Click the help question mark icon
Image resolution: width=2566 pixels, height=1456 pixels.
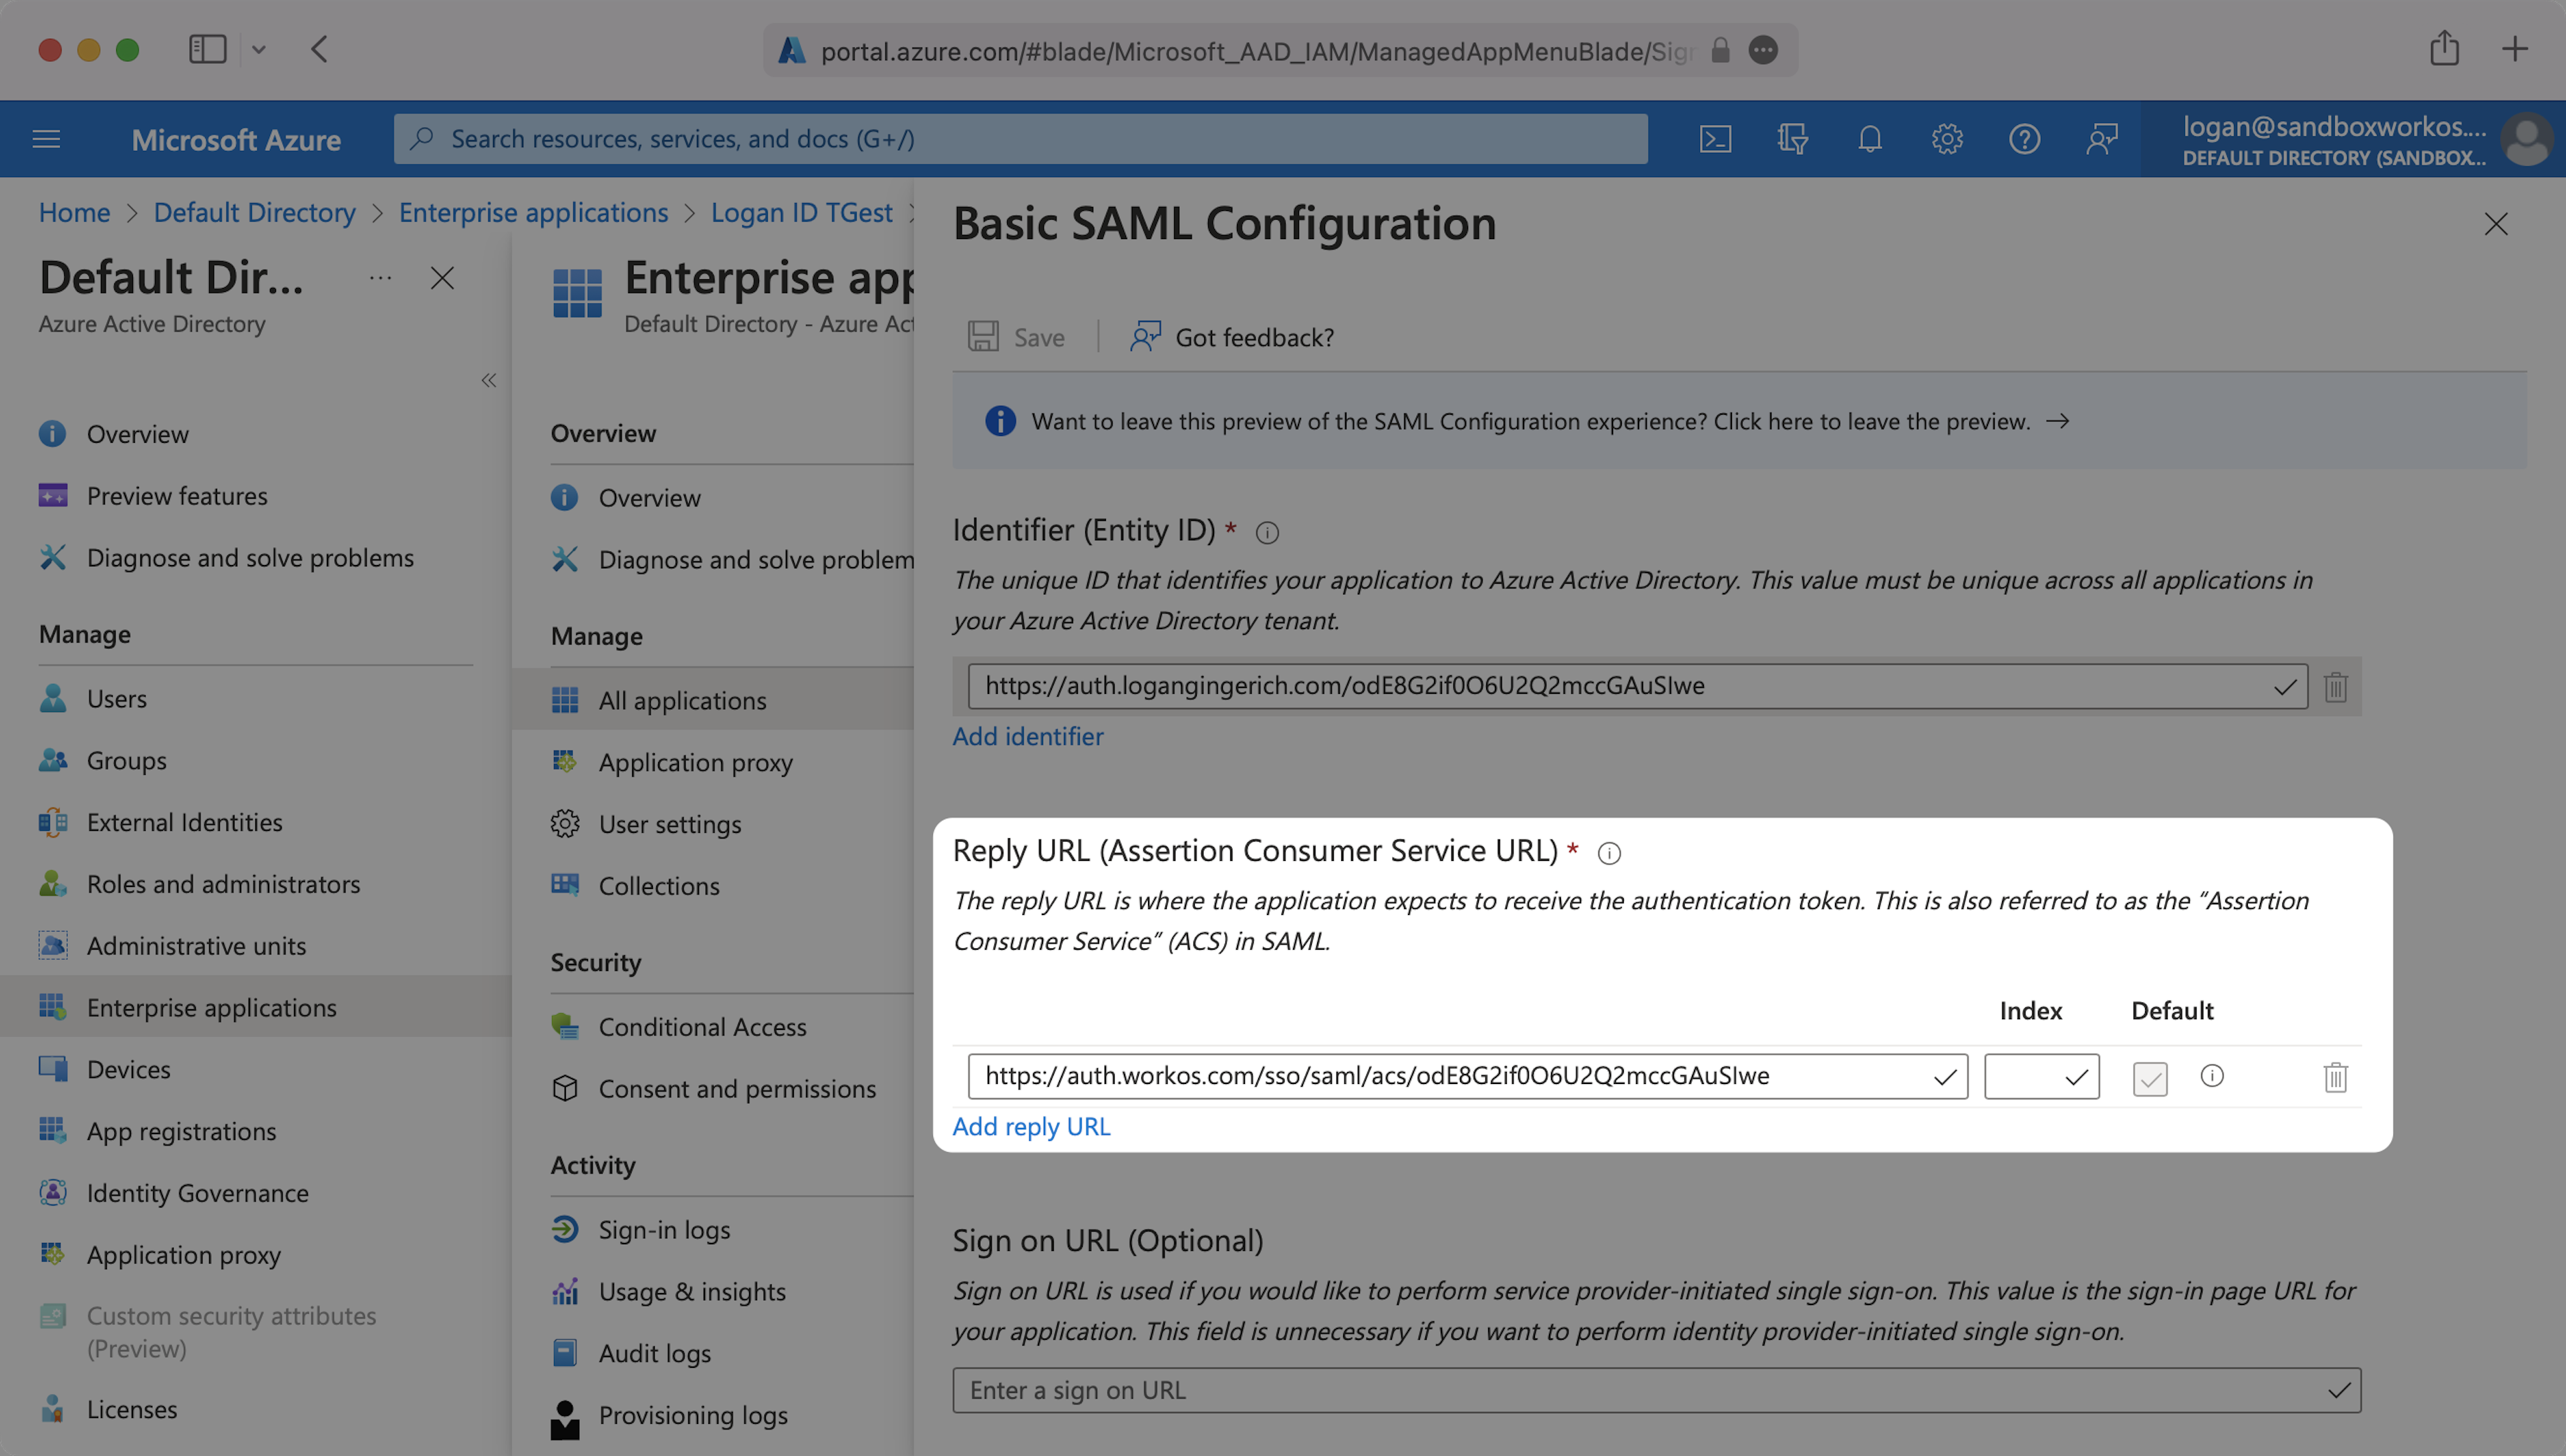pos(2024,139)
